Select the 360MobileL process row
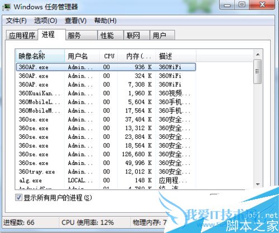Screen dimensions: 279x233 (x=106, y=102)
